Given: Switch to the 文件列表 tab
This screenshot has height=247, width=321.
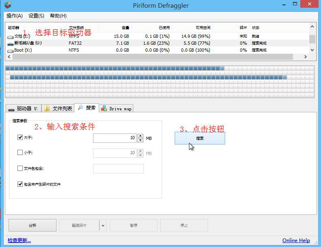Looking at the screenshot, I should tap(58, 108).
